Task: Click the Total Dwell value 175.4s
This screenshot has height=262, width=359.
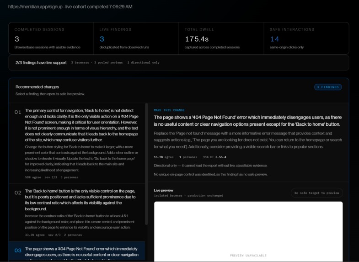Action: [x=197, y=39]
